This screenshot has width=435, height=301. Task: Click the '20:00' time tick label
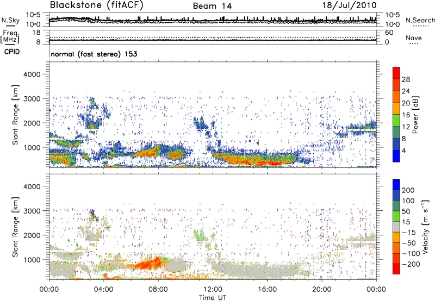pos(322,290)
